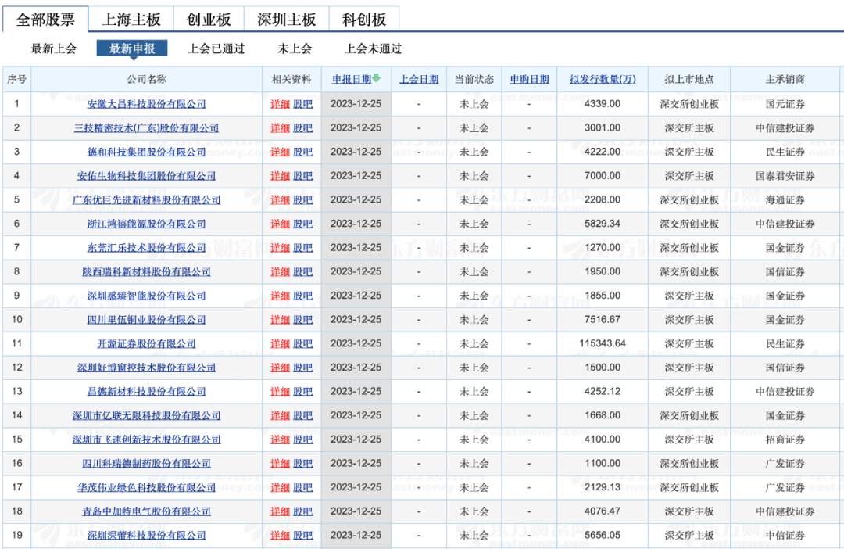Open 四川科瑞德制药股份有限公司 link

tap(146, 463)
